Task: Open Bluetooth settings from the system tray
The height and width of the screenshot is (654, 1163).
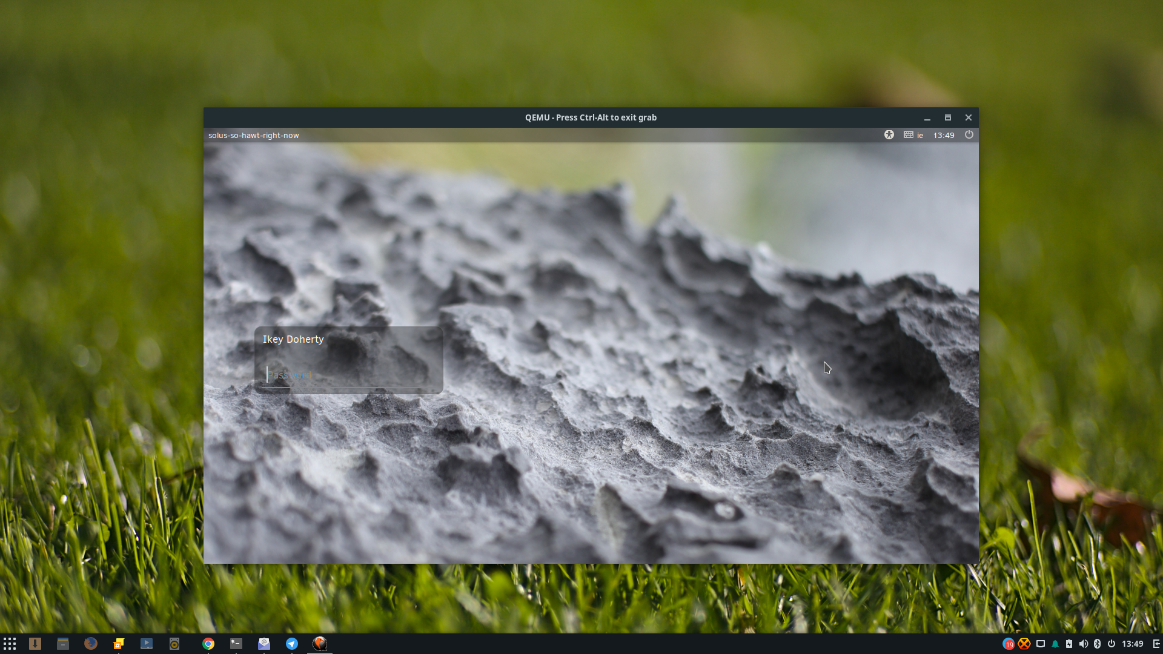Action: (x=1097, y=644)
